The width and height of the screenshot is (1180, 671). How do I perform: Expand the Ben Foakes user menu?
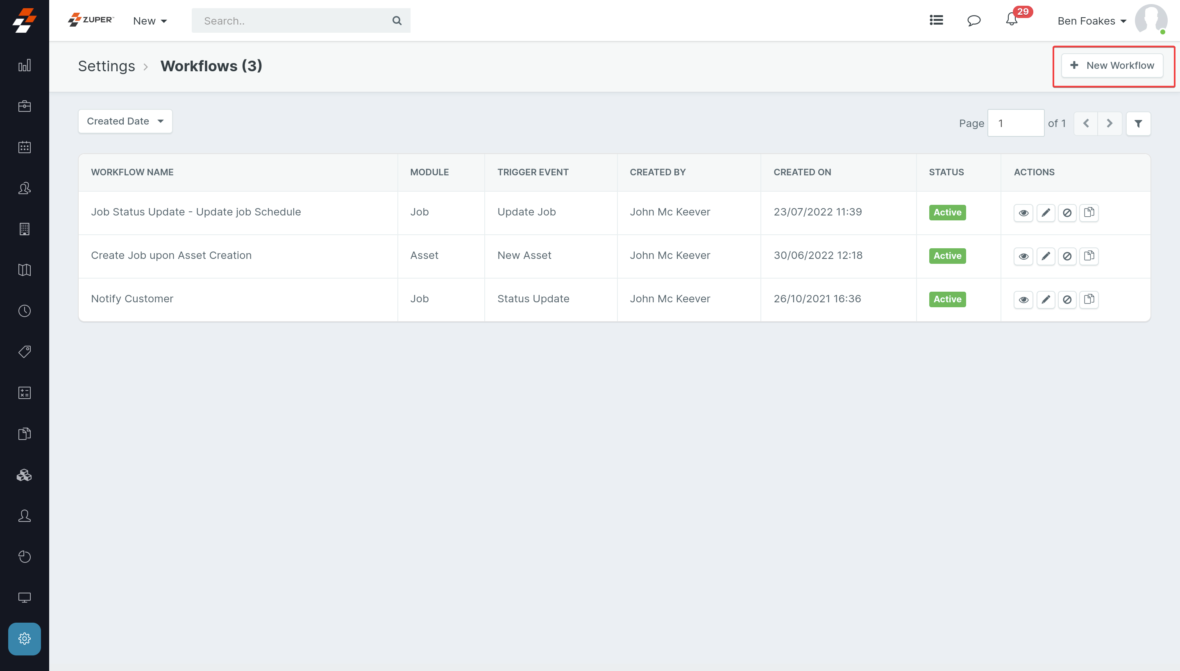(1091, 21)
